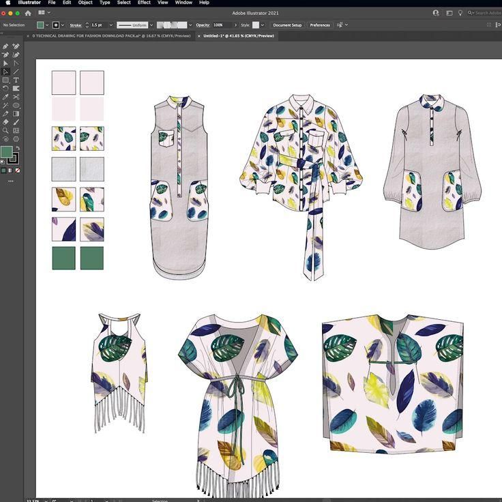The width and height of the screenshot is (502, 502).
Task: Swap fill and stroke colors
Action: 18,148
